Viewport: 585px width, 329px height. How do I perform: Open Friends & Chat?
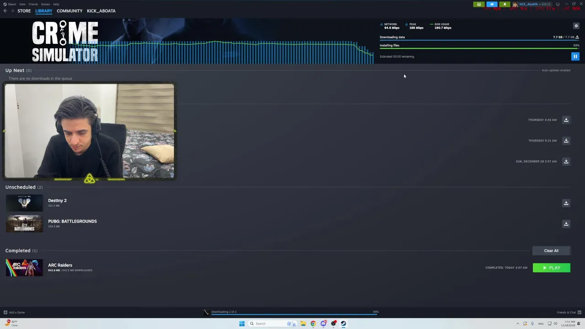click(569, 313)
